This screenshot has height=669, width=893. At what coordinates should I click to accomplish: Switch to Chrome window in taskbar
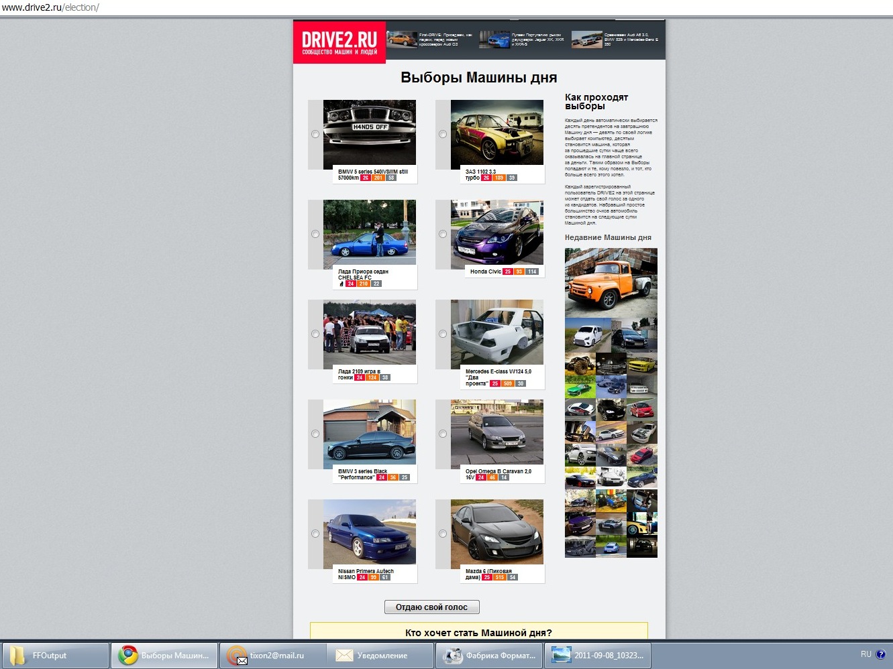tap(164, 656)
